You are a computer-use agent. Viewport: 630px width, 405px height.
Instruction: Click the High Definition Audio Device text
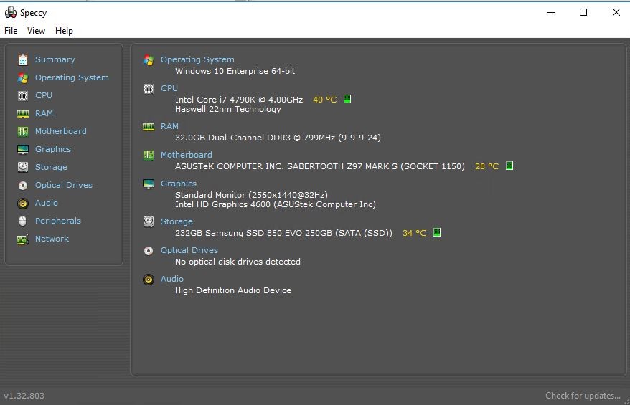coord(233,290)
